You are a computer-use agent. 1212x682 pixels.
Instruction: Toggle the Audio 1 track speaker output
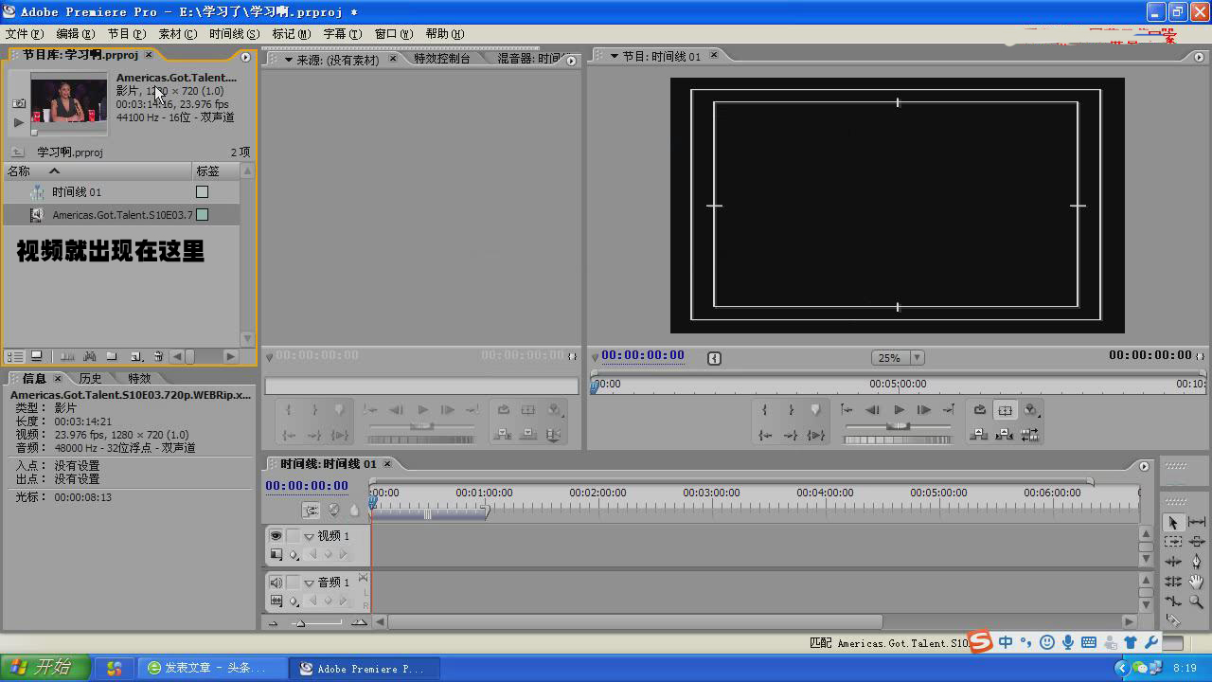tap(276, 582)
